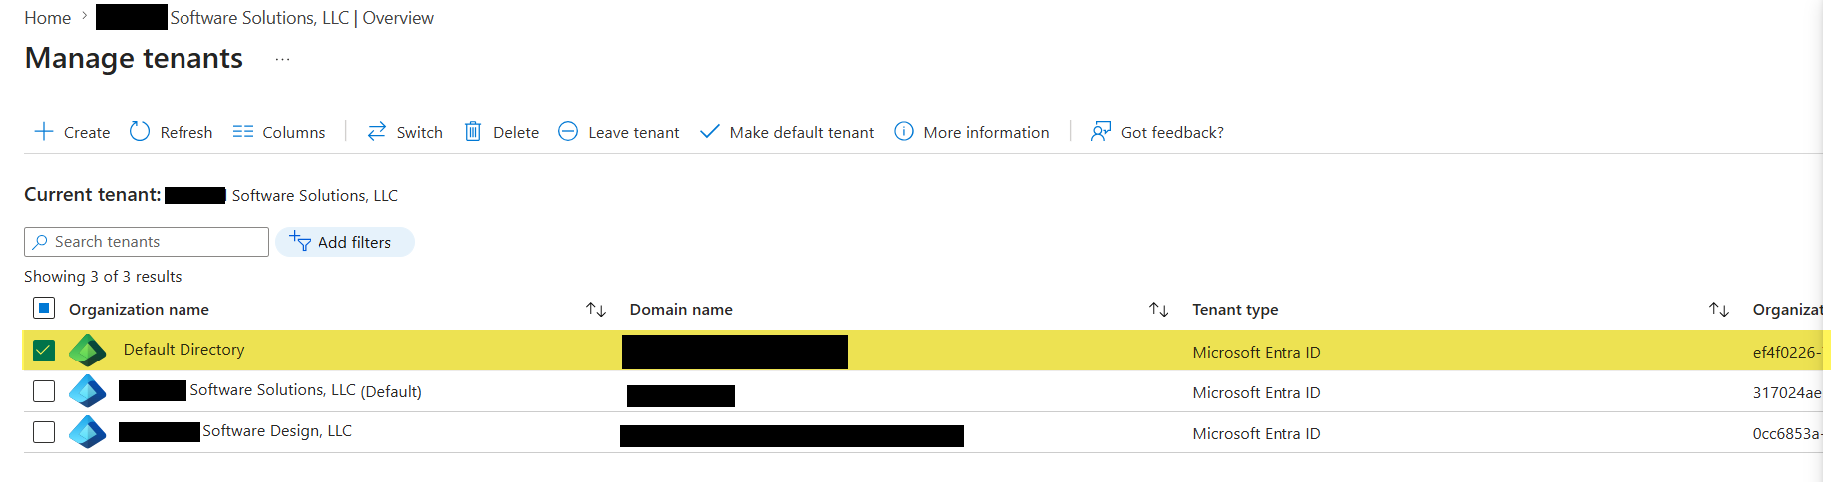Click the Got feedback? label
The height and width of the screenshot is (482, 1831).
pos(1172,132)
